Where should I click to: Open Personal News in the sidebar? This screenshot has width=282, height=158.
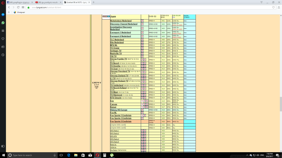(x=3, y=47)
